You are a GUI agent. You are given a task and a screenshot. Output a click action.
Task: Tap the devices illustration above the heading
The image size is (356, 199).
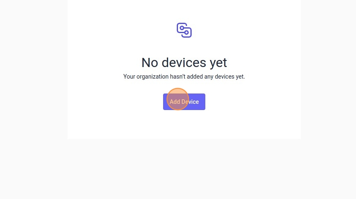click(184, 30)
